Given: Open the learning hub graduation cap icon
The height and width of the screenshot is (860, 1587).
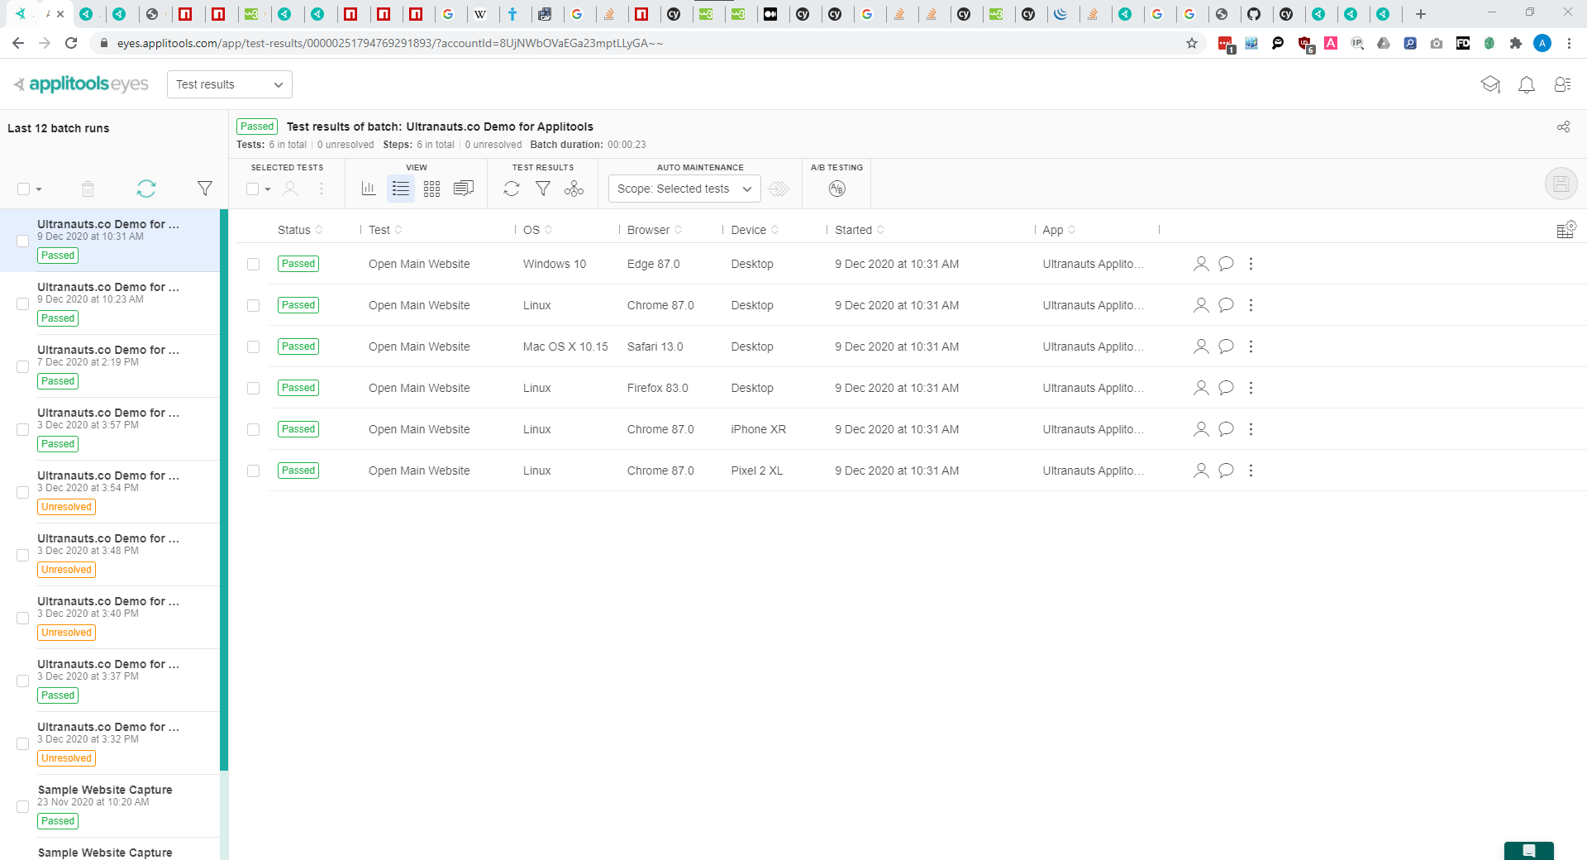Looking at the screenshot, I should coord(1490,84).
